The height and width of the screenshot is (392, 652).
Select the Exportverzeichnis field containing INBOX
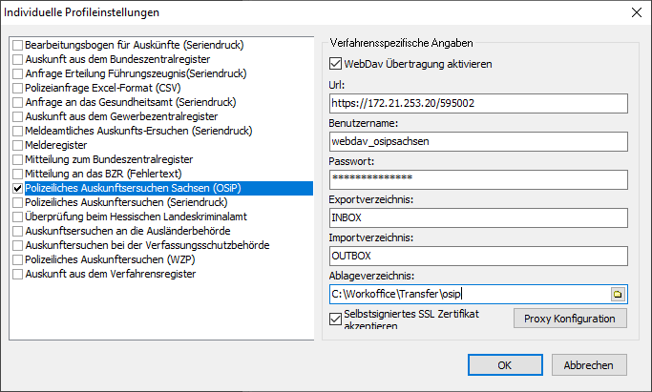click(x=476, y=217)
